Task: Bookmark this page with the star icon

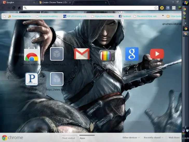Action: [x=156, y=8]
